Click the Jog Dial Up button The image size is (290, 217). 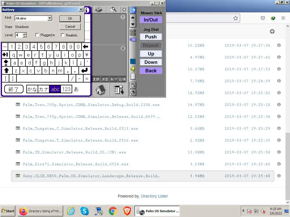click(151, 54)
